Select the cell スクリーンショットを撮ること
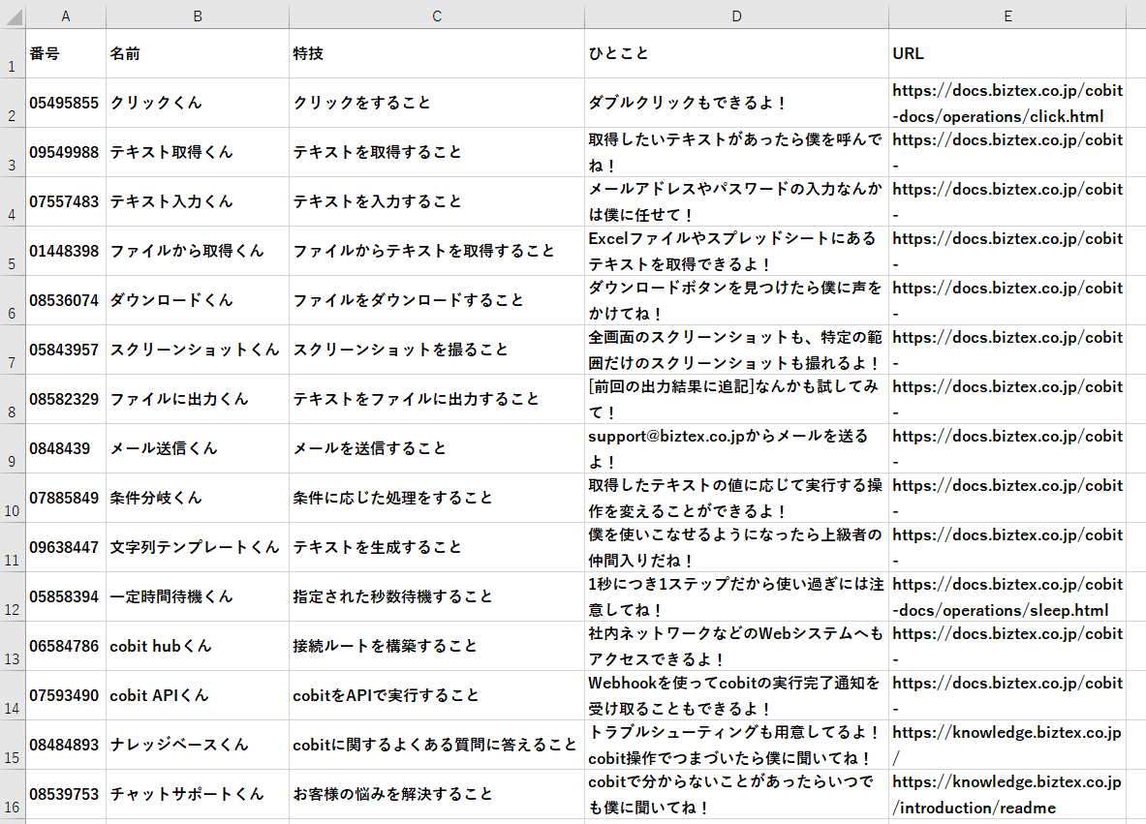 [x=437, y=350]
